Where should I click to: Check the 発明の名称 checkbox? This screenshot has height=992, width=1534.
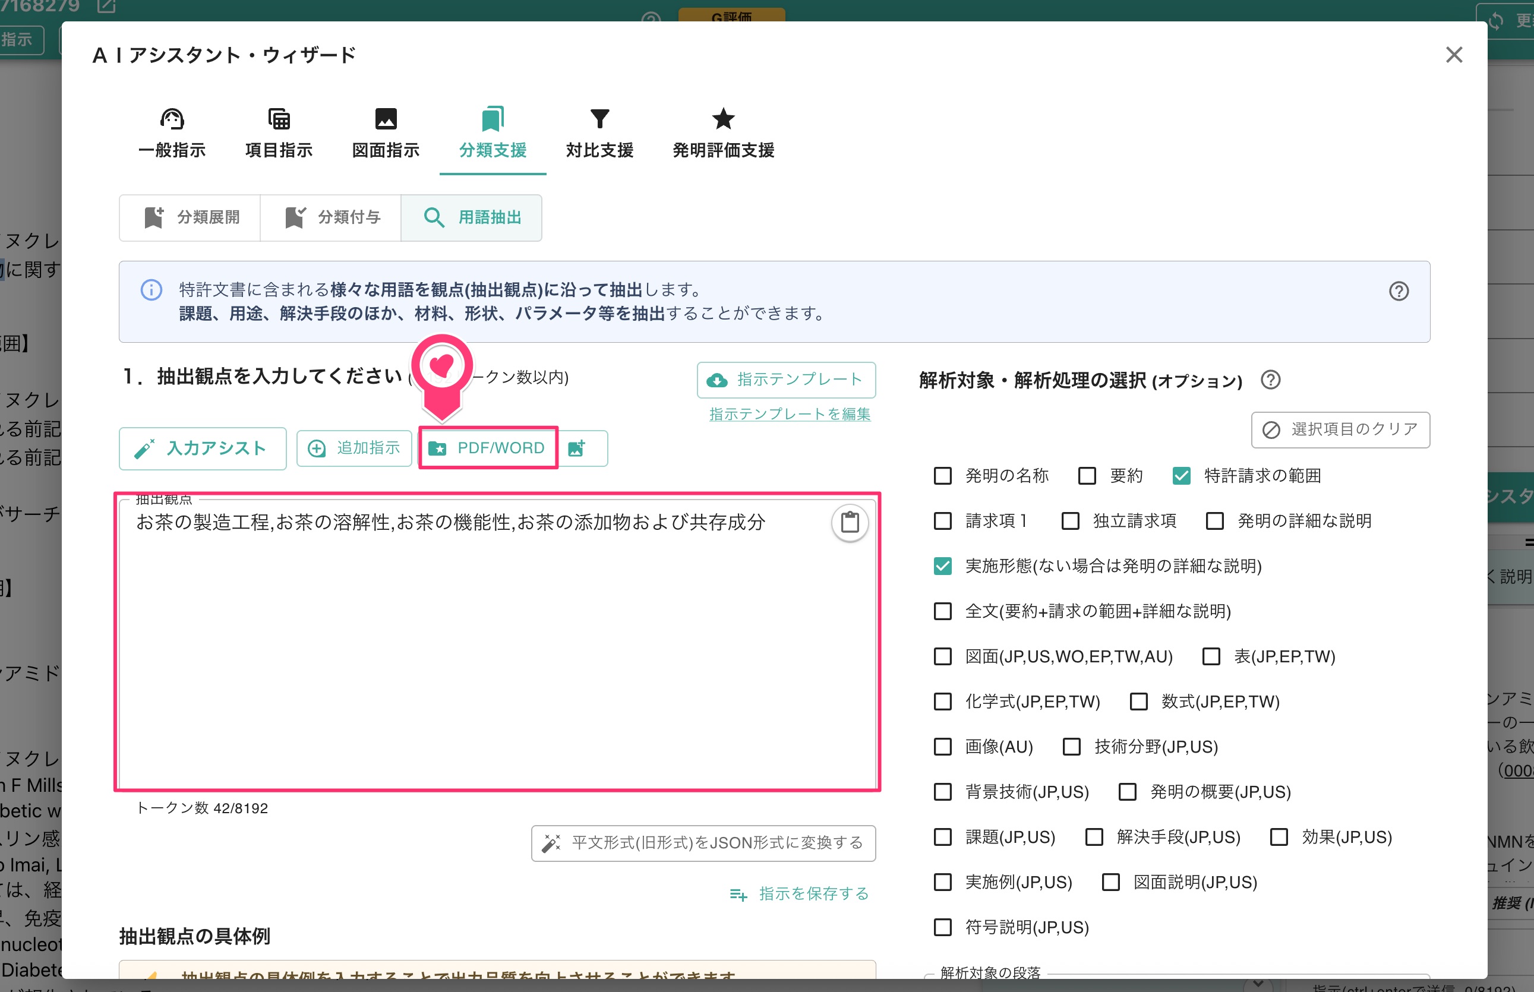(943, 475)
